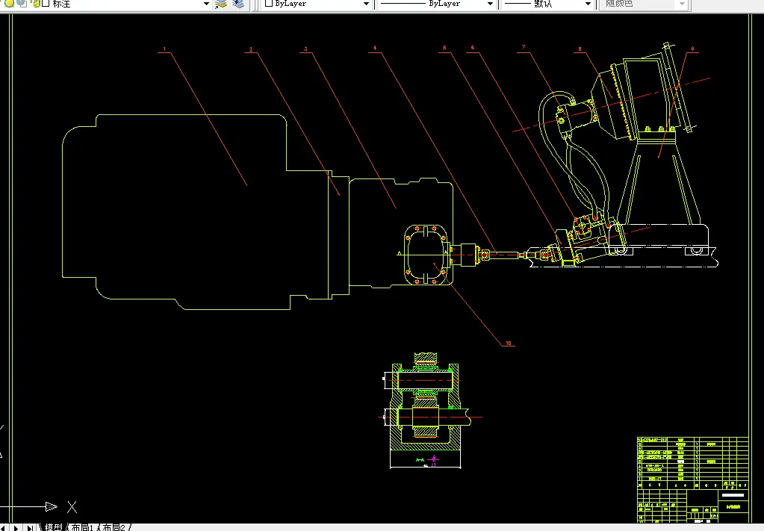The width and height of the screenshot is (764, 531).
Task: Open the color control ByLayer dropdown
Action: click(366, 4)
